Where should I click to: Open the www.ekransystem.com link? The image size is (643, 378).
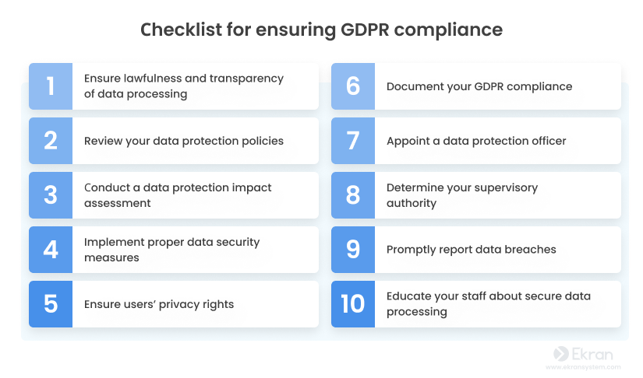[583, 367]
